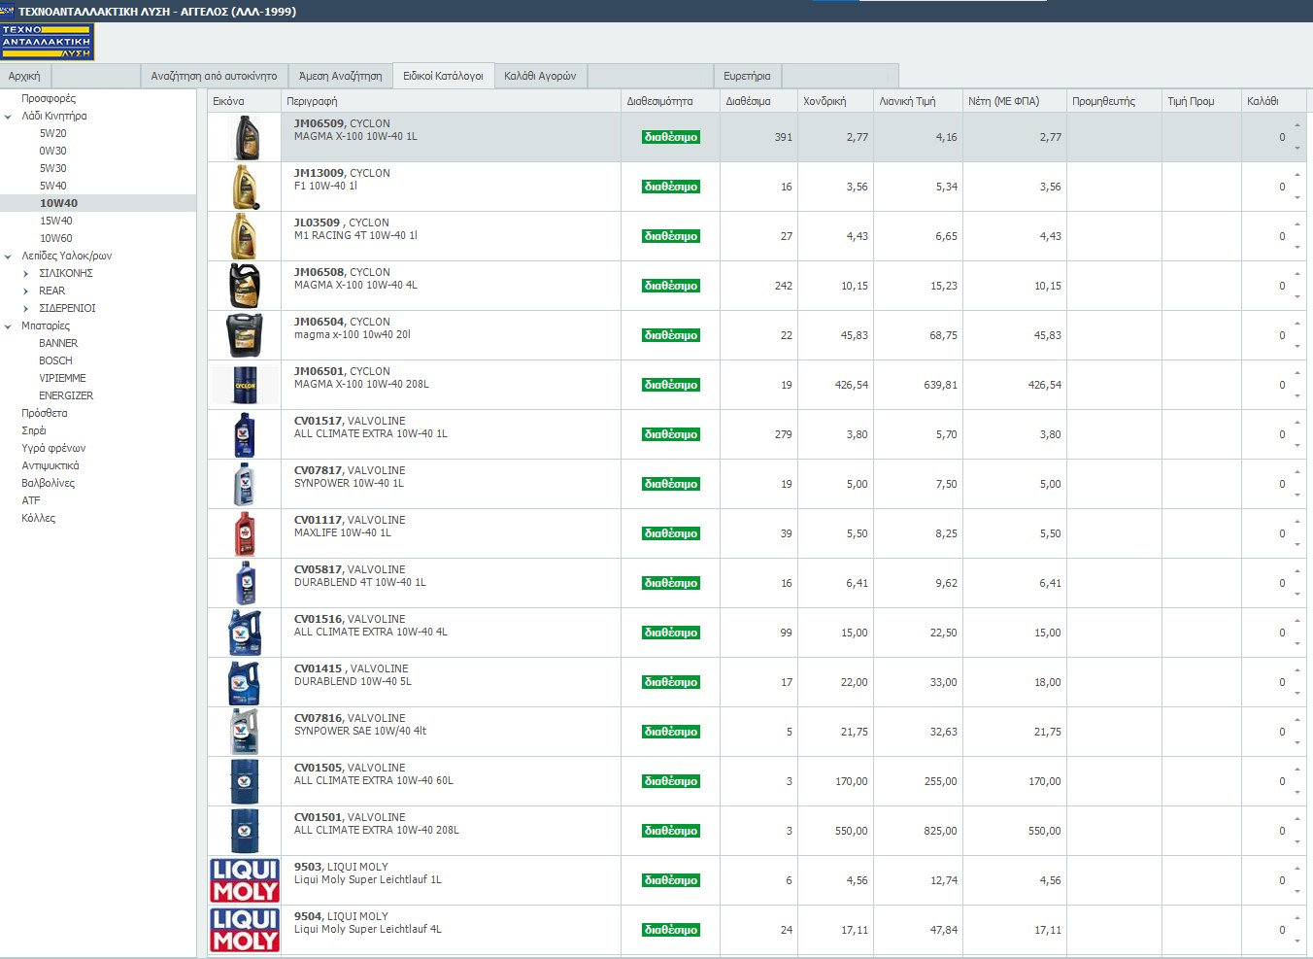Screen dimensions: 1313x959
Task: Collapse the Μπαταρίες tree node
Action: coord(9,326)
